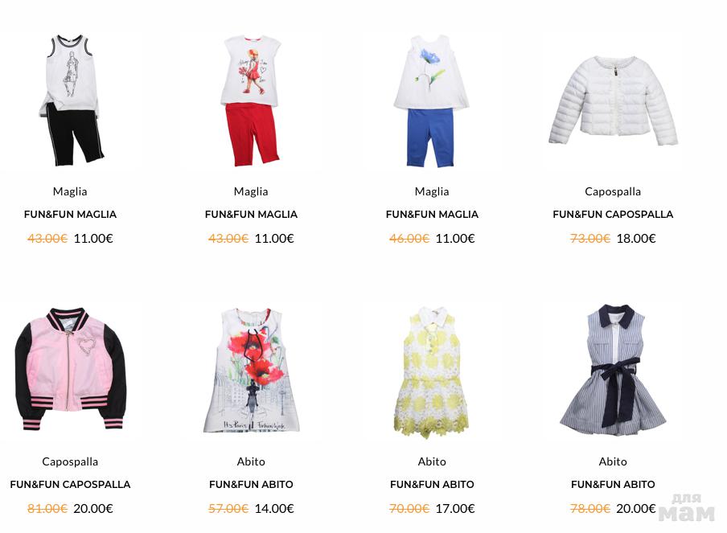Click FUN&FUN ABITO title priced 14.00€
This screenshot has width=727, height=533.
click(251, 484)
